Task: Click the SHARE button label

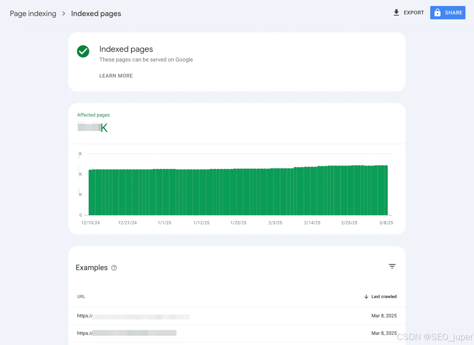Action: (454, 13)
